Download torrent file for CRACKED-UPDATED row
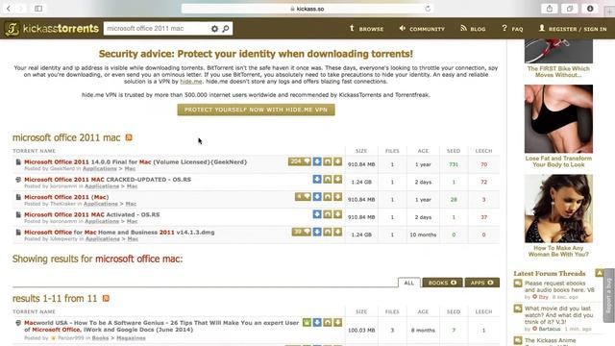 click(x=337, y=180)
